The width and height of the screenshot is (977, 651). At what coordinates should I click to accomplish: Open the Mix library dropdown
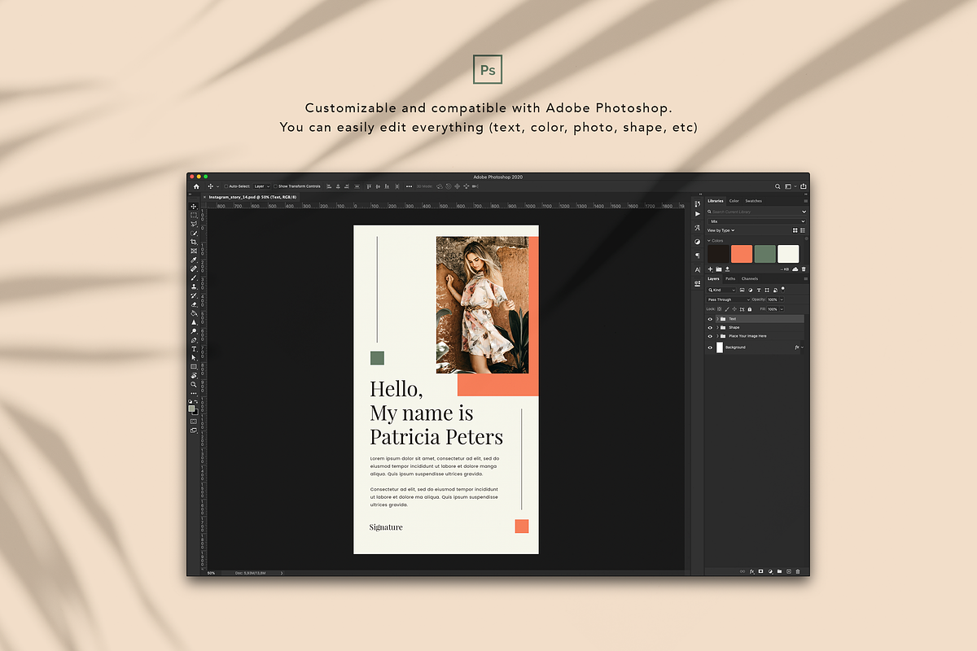(x=756, y=221)
